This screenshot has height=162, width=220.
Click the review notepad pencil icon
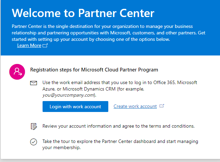pos(33,126)
